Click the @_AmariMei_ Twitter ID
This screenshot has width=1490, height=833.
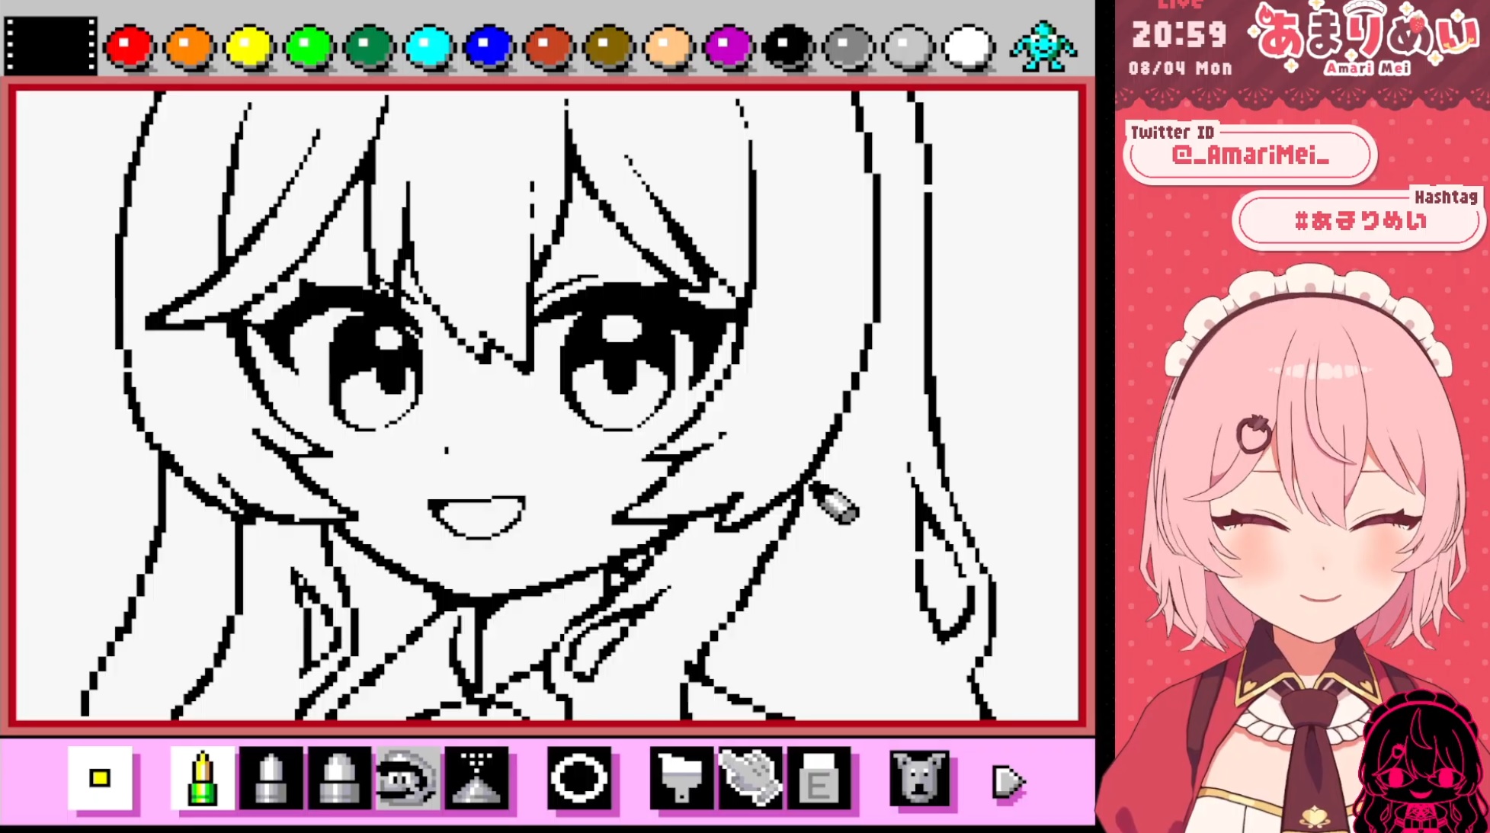tap(1250, 155)
